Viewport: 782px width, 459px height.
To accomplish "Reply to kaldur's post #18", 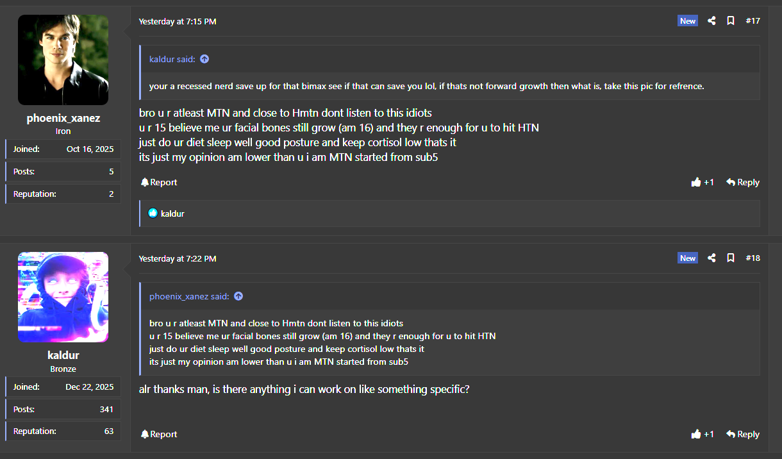I will (x=742, y=434).
